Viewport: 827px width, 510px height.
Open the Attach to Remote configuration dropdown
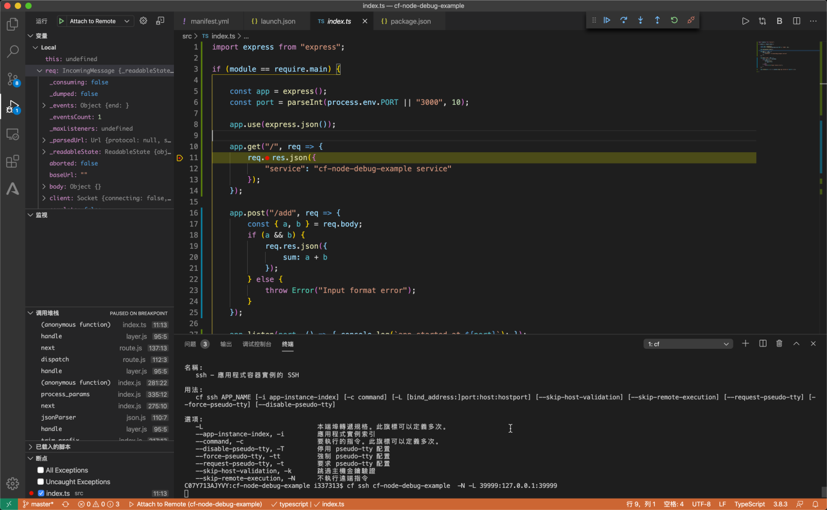[x=94, y=21]
